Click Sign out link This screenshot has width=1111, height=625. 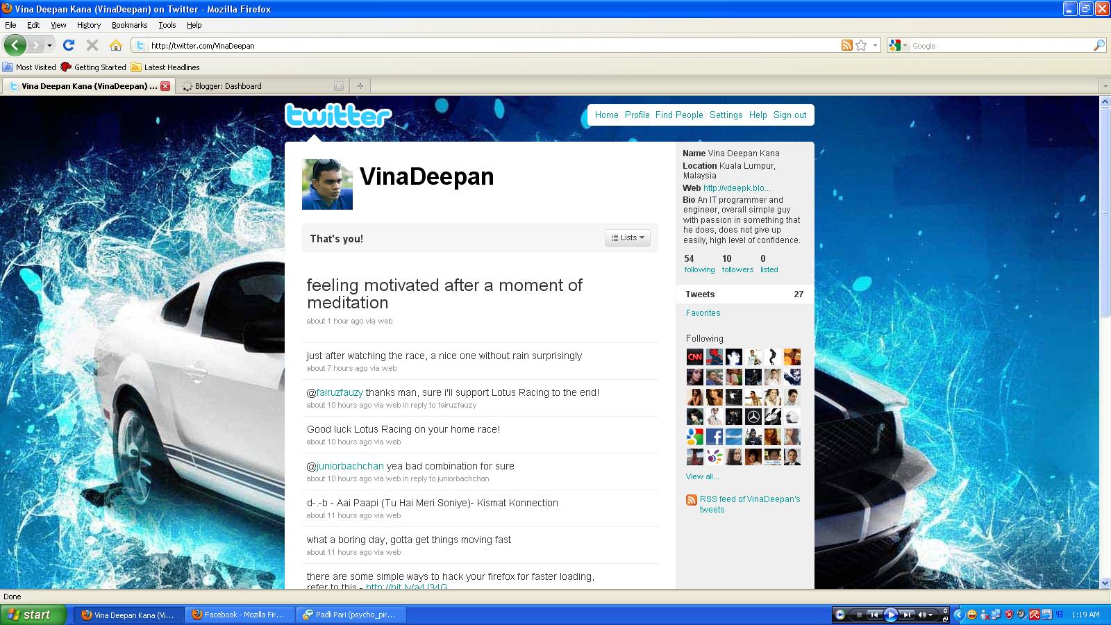(x=790, y=115)
